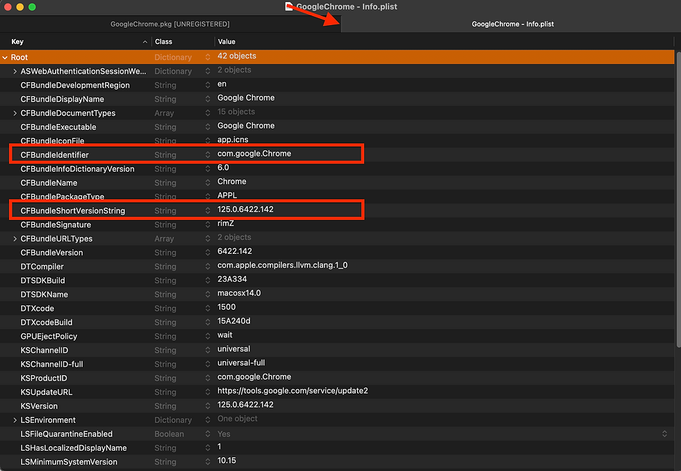This screenshot has height=471, width=681.
Task: Click the com.apple.compilers.llvm.clang.1_0 value
Action: point(282,265)
